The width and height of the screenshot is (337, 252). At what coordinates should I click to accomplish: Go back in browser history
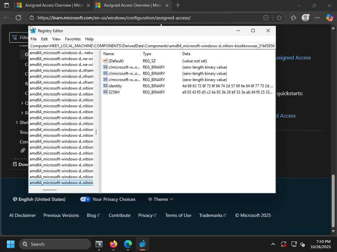tap(7, 18)
